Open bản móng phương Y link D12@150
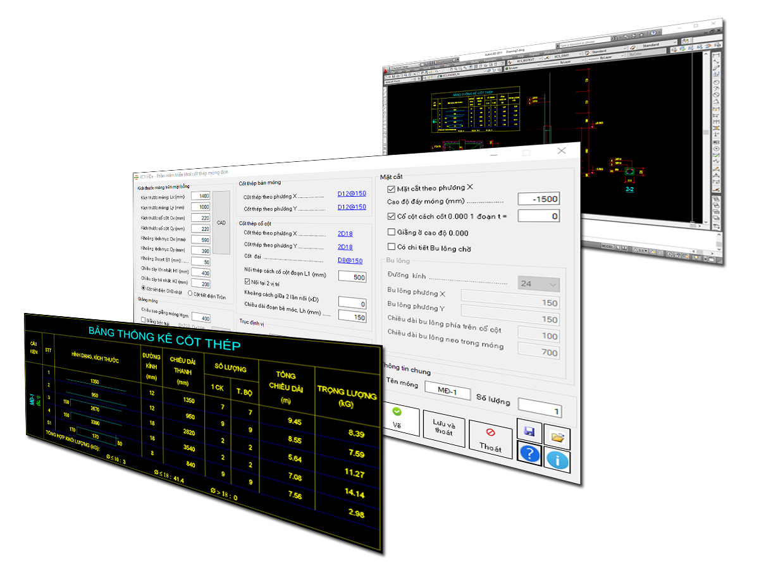Viewport: 759px width, 569px height. 352,207
